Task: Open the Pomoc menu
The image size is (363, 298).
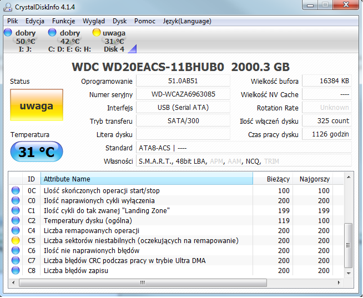Action: [145, 21]
